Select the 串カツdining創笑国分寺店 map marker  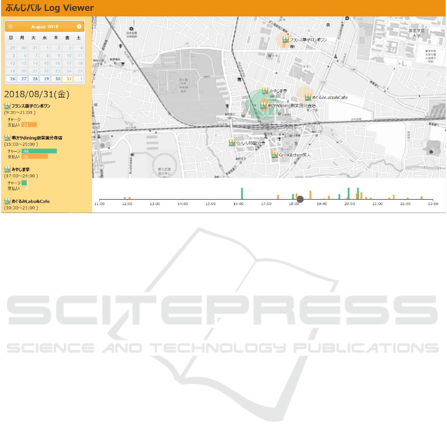point(263,105)
